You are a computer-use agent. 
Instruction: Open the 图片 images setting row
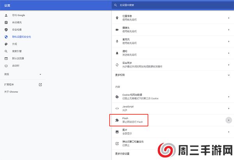[x=172, y=132]
